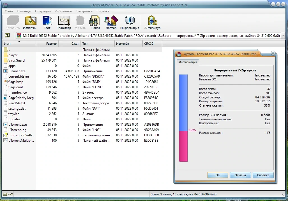Show archive Information (Информация) icon
Screen dimensions: 288x201
point(130,21)
